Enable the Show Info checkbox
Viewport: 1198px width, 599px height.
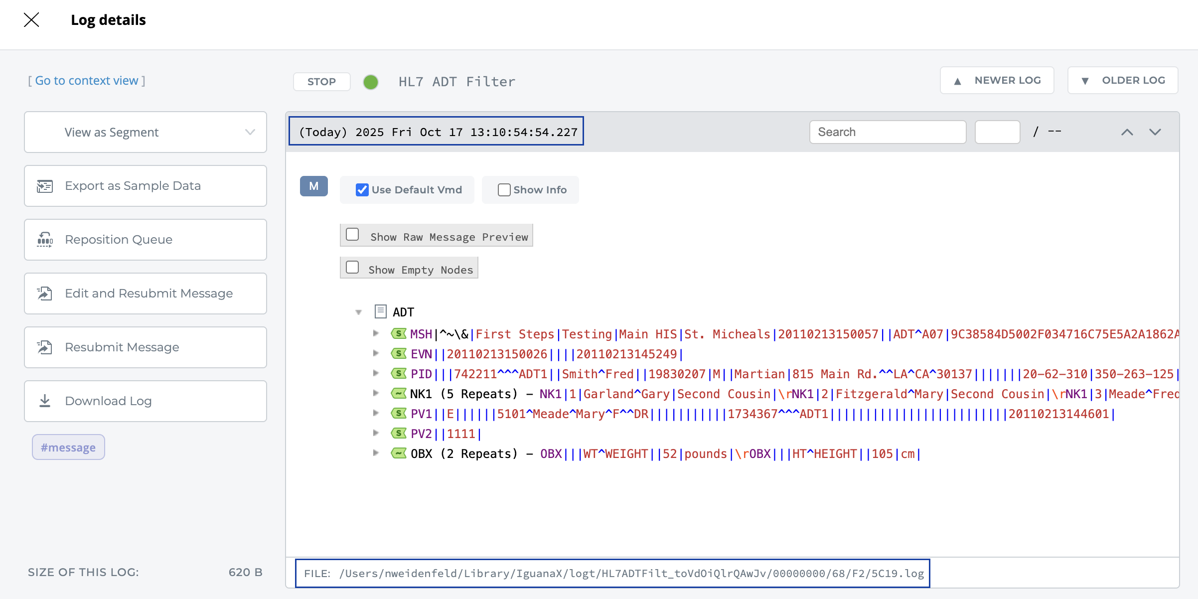point(504,190)
